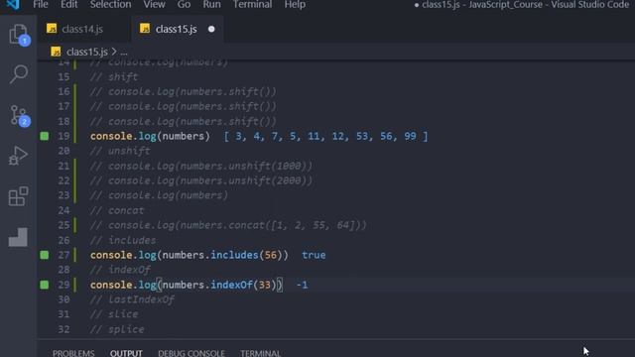The width and height of the screenshot is (635, 357).
Task: Click the commented numbers.shift() on line 17
Action: (184, 106)
